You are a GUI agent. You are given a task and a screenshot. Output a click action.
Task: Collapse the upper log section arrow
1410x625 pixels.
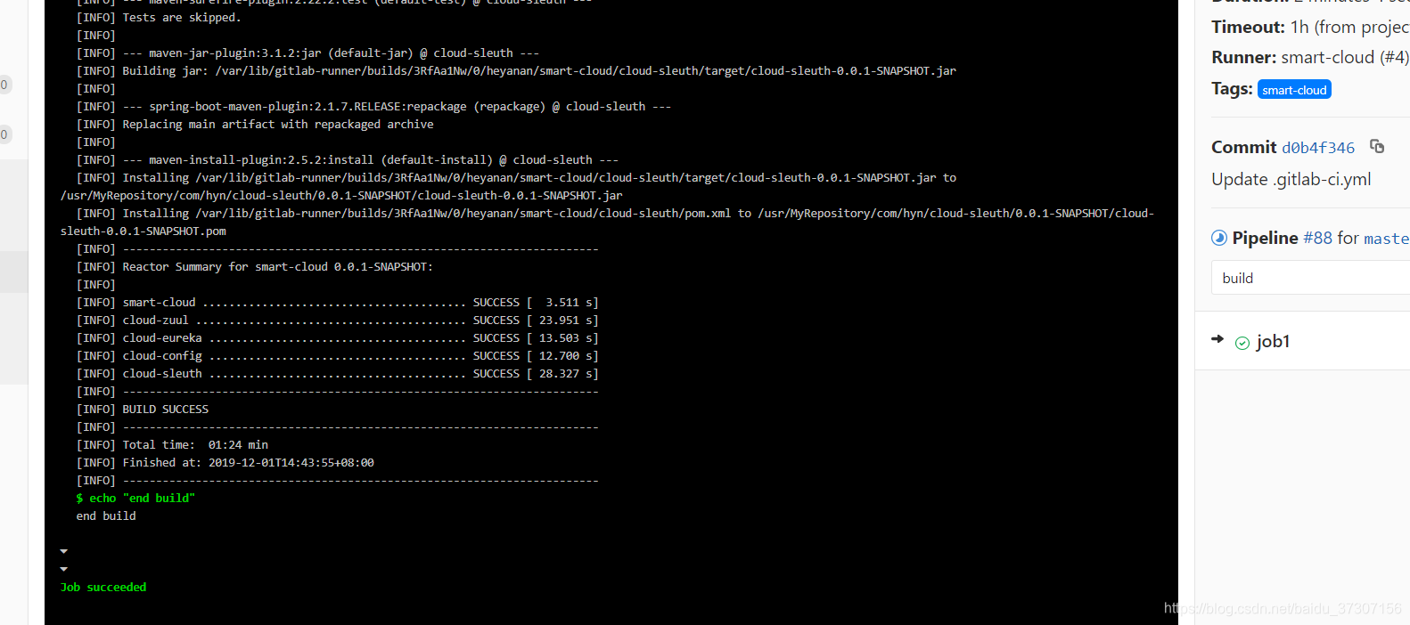click(x=63, y=551)
